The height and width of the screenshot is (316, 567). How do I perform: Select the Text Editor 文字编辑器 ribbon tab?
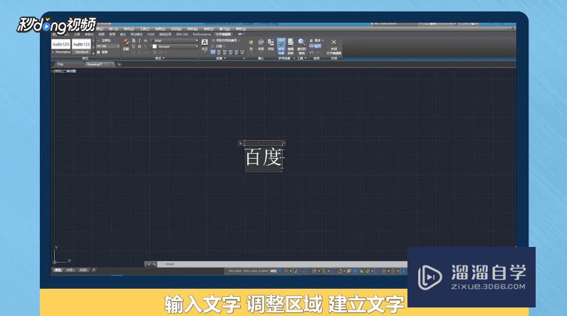223,34
